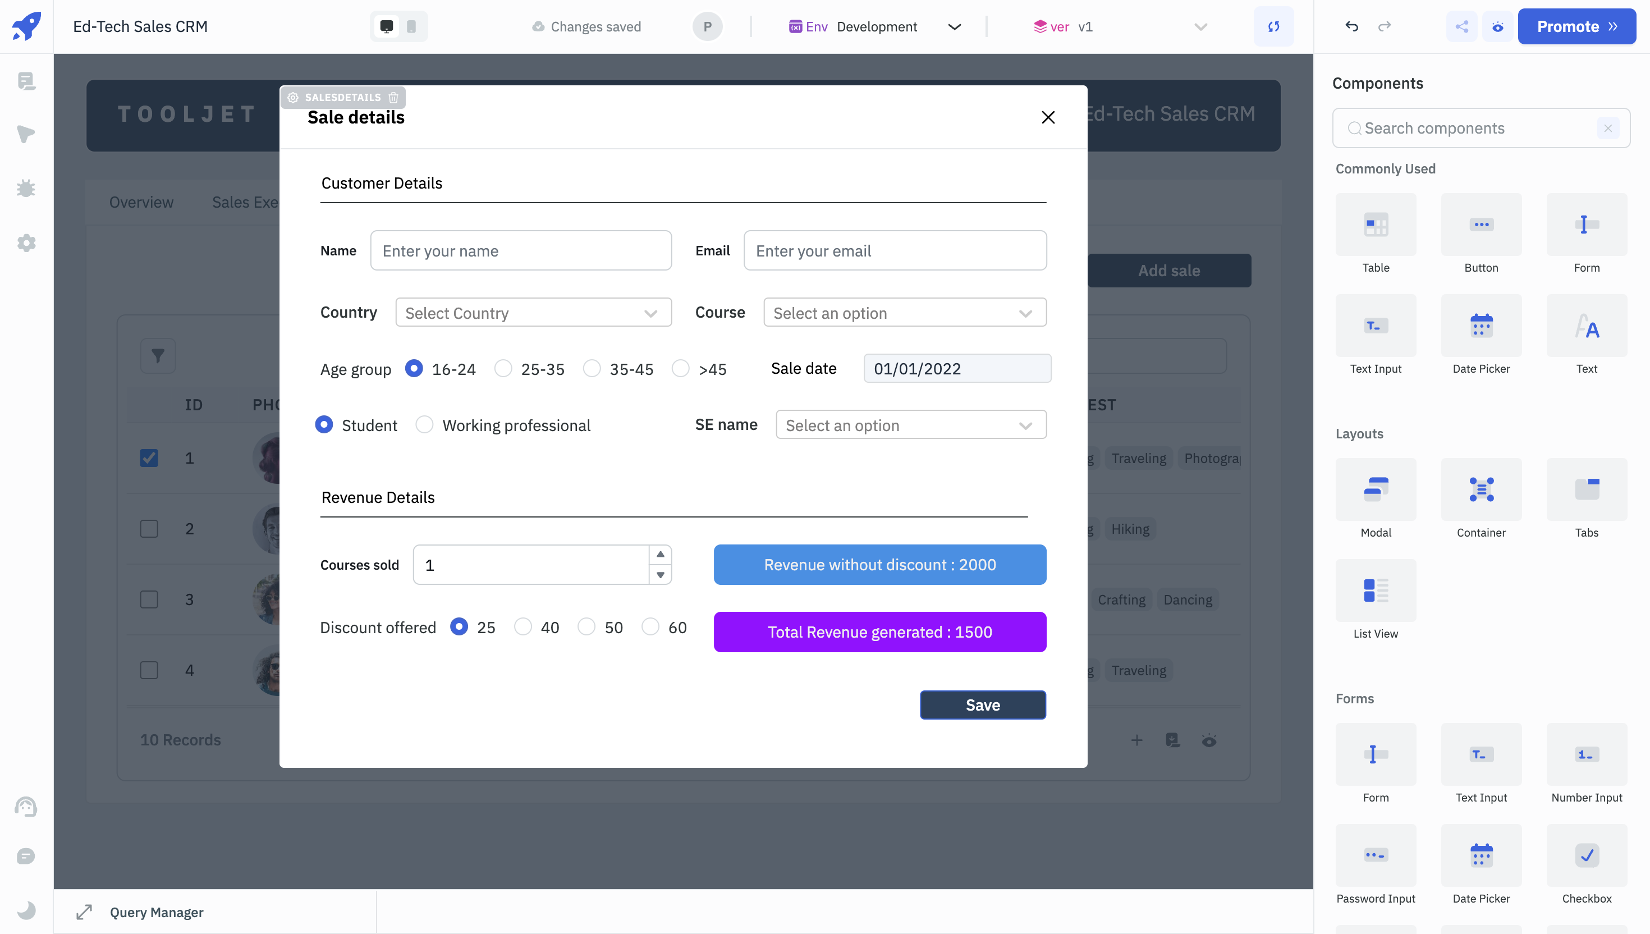This screenshot has width=1650, height=934.
Task: Toggle dark mode moon icon
Action: [x=26, y=910]
